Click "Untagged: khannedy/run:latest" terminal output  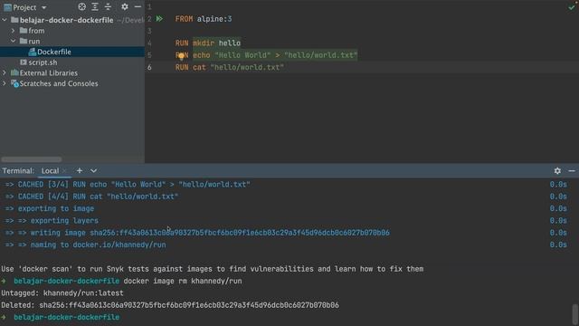click(62, 293)
